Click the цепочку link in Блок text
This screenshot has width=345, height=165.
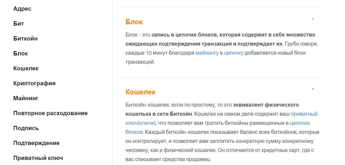(x=234, y=53)
